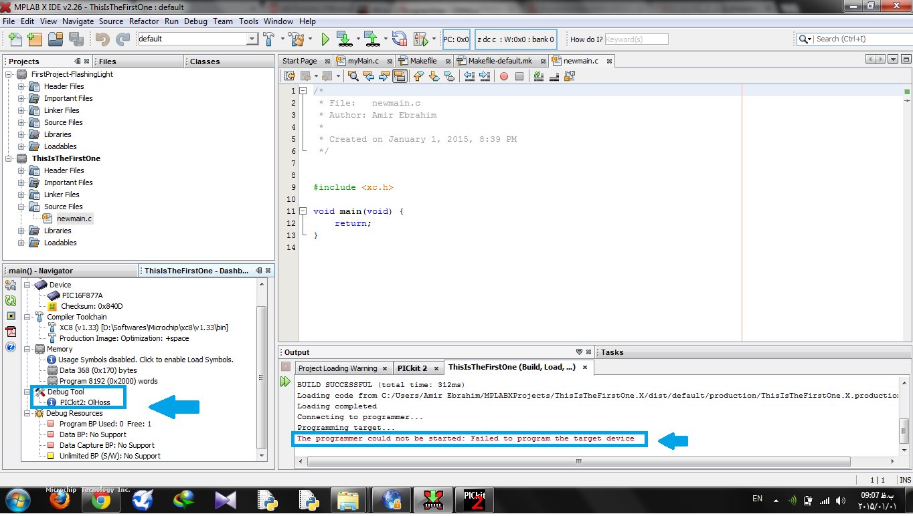This screenshot has height=516, width=913.
Task: Click Uncomment lines editor icon
Action: tap(554, 76)
